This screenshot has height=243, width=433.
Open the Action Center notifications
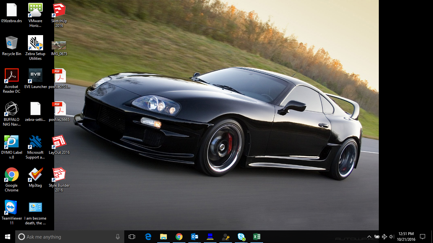[x=423, y=237]
